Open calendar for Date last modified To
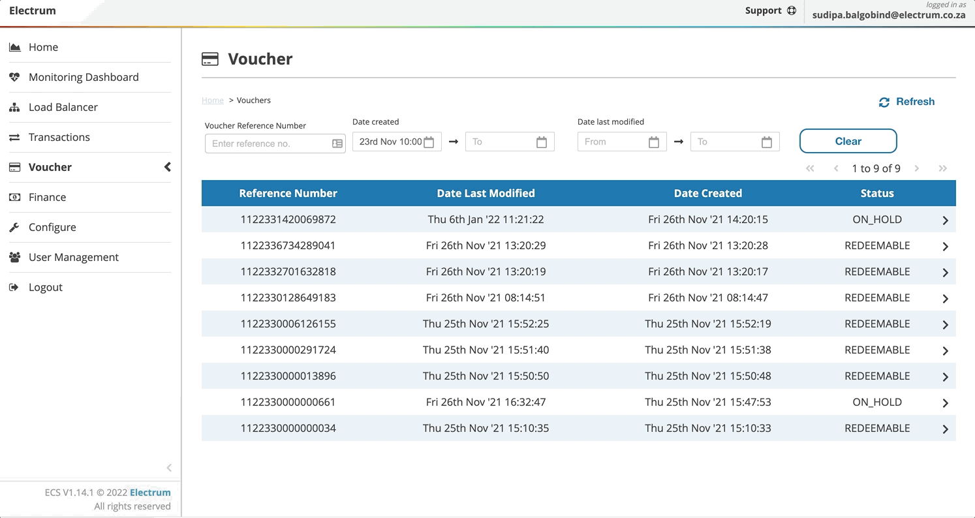975x518 pixels. tap(767, 142)
